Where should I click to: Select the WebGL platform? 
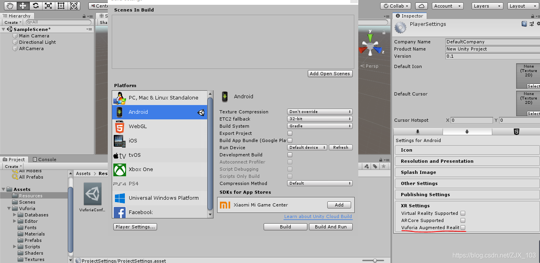(x=160, y=126)
